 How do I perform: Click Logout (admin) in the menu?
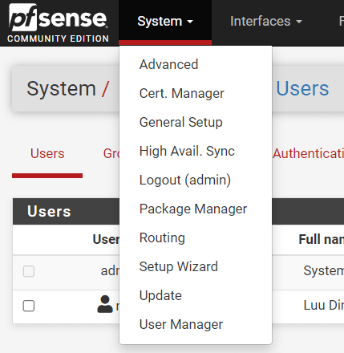(x=185, y=180)
